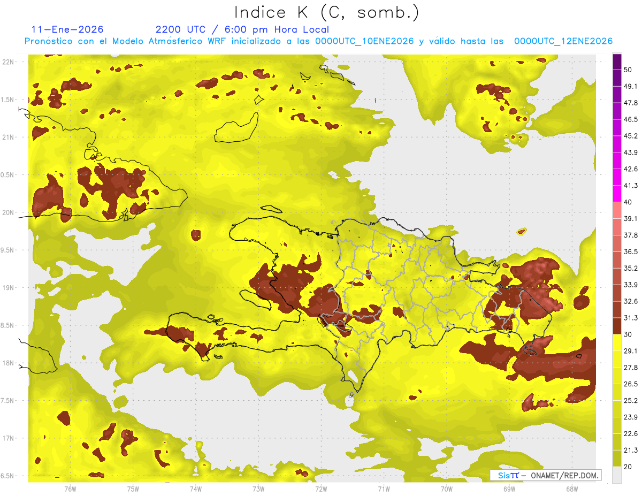The image size is (642, 496).
Task: Select the date label '11-Ene-2026'
Action: pyautogui.click(x=67, y=29)
